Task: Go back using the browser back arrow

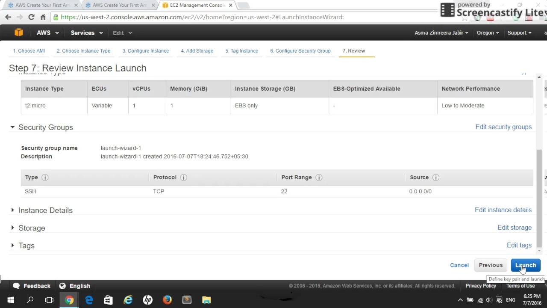Action: [x=8, y=17]
